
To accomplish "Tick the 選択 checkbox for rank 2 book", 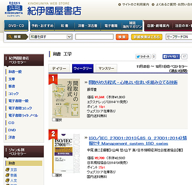I will (54, 175).
